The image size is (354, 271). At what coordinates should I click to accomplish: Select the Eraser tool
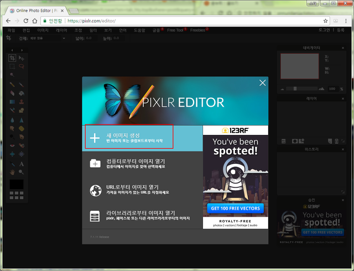[x=12, y=93]
